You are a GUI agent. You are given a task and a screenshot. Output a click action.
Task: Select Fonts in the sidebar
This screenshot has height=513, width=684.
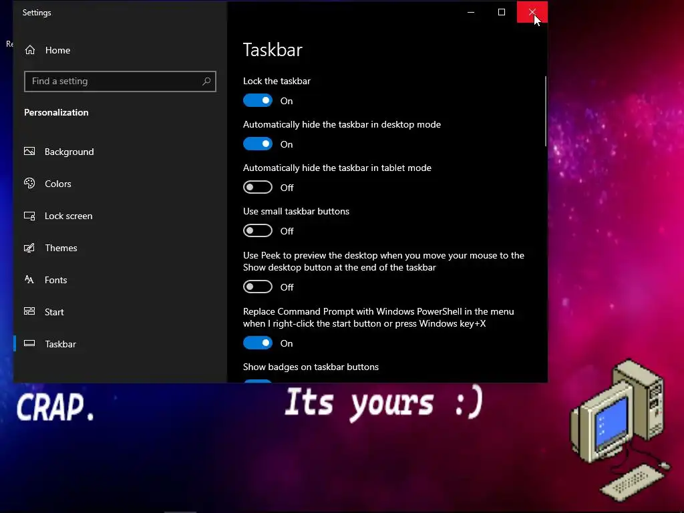120,280
